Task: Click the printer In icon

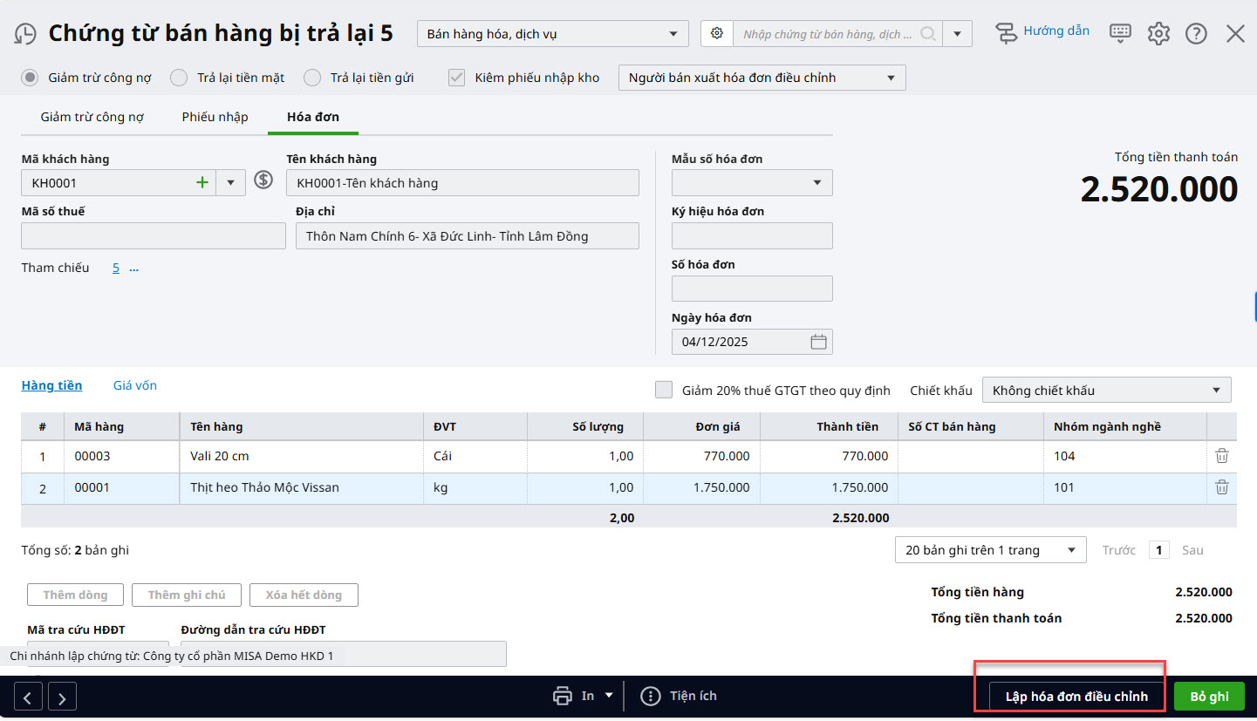Action: click(563, 696)
